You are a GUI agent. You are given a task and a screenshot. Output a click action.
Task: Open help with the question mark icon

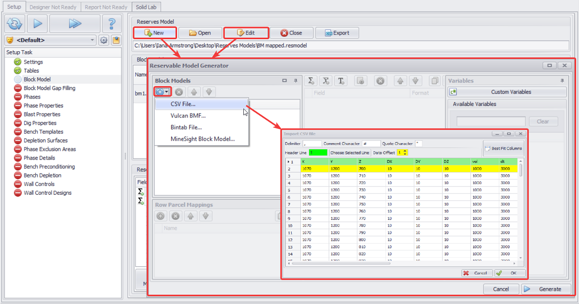[x=112, y=23]
